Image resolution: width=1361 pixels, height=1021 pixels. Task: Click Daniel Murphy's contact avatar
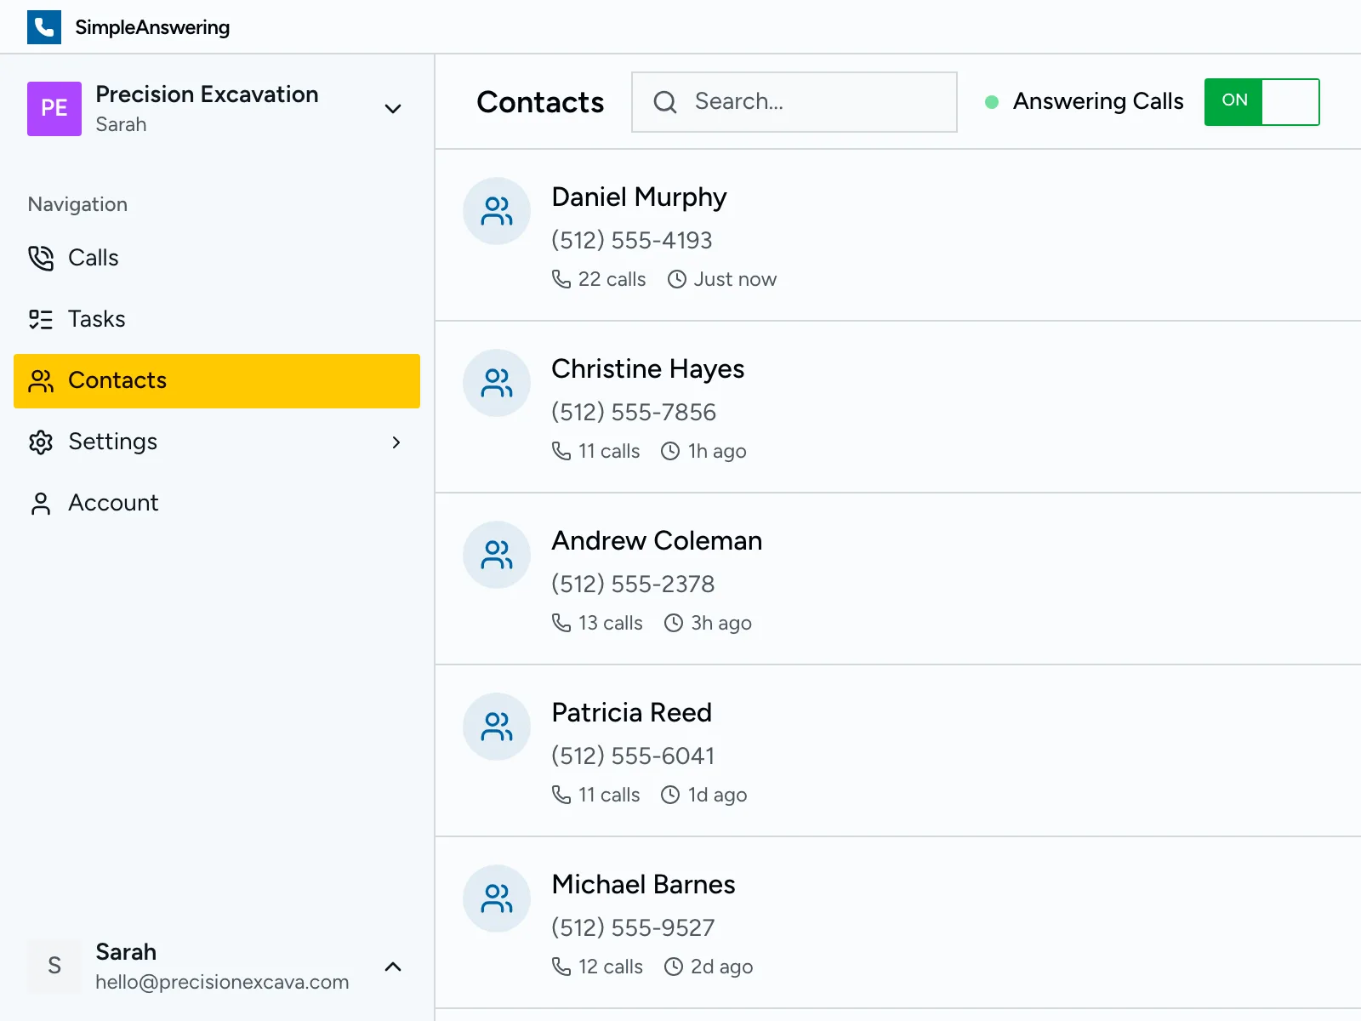click(x=496, y=211)
